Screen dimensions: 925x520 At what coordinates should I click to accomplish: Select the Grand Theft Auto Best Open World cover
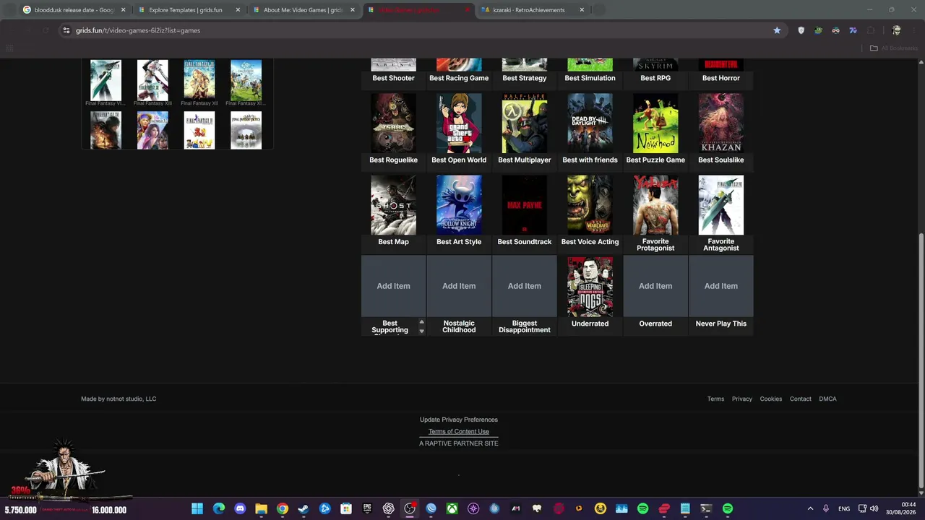(459, 123)
